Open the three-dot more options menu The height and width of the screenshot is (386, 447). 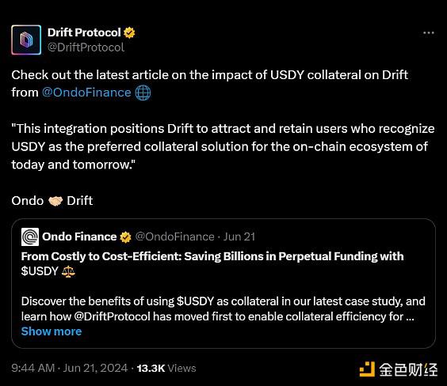click(429, 33)
